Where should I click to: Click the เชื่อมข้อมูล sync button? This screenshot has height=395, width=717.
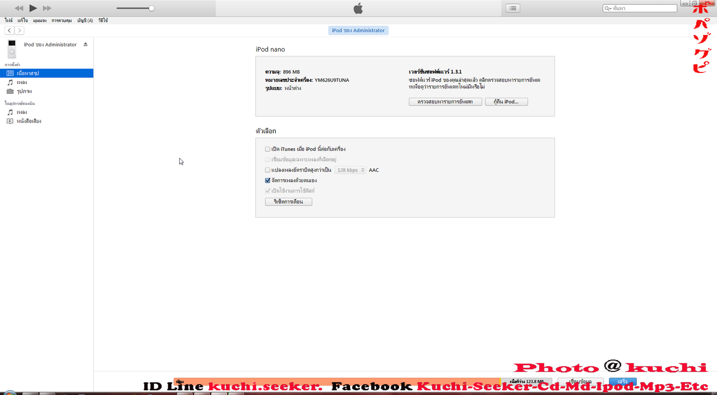580,382
